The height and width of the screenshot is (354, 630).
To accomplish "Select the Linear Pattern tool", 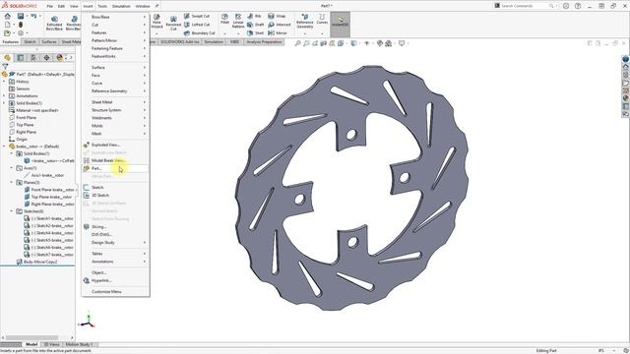I will pyautogui.click(x=238, y=21).
